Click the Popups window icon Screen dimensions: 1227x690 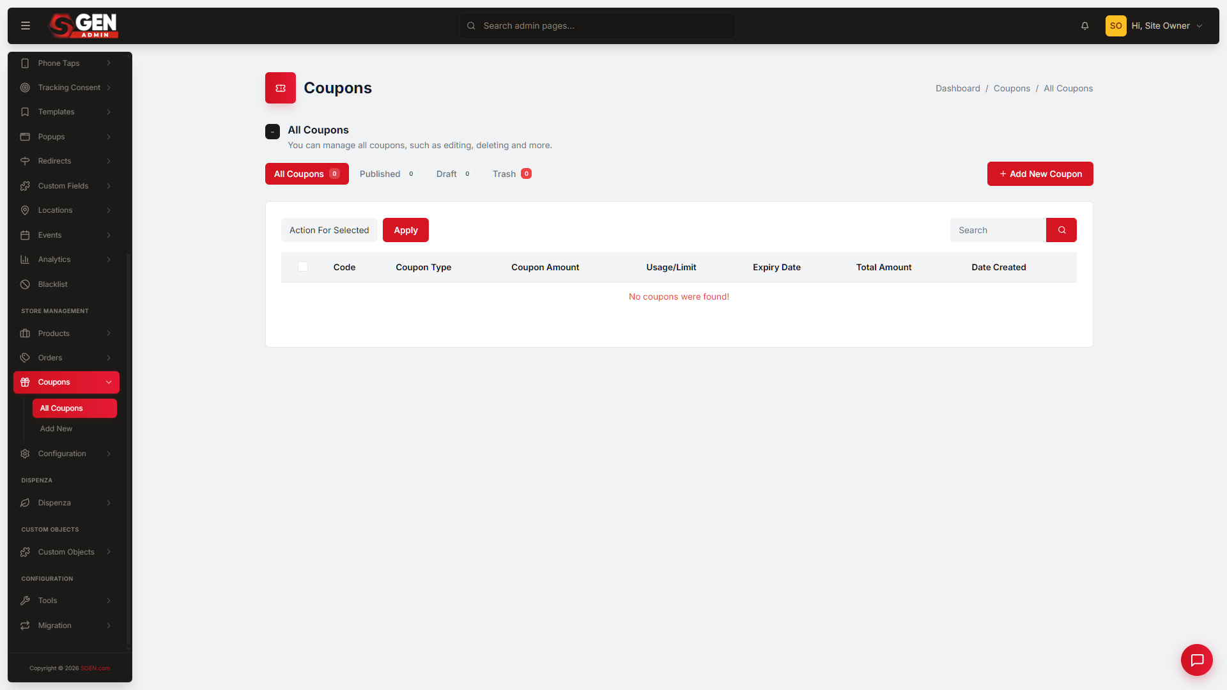25,137
